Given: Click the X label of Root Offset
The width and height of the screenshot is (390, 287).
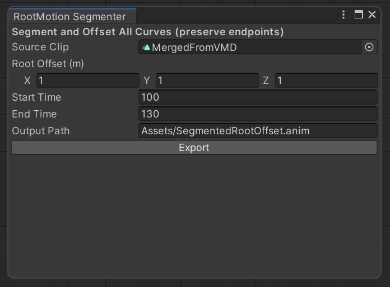Looking at the screenshot, I should pyautogui.click(x=27, y=81).
